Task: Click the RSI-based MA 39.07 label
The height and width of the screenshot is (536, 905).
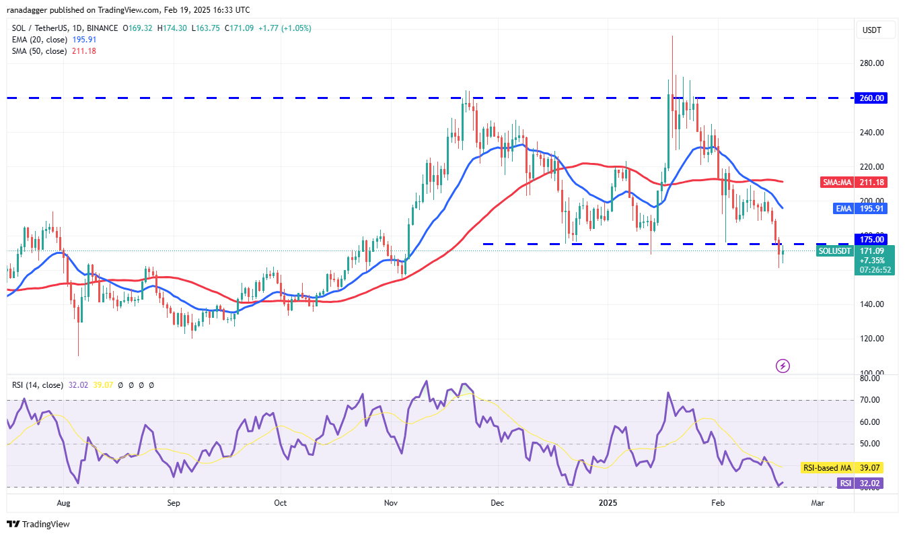Action: coord(842,467)
